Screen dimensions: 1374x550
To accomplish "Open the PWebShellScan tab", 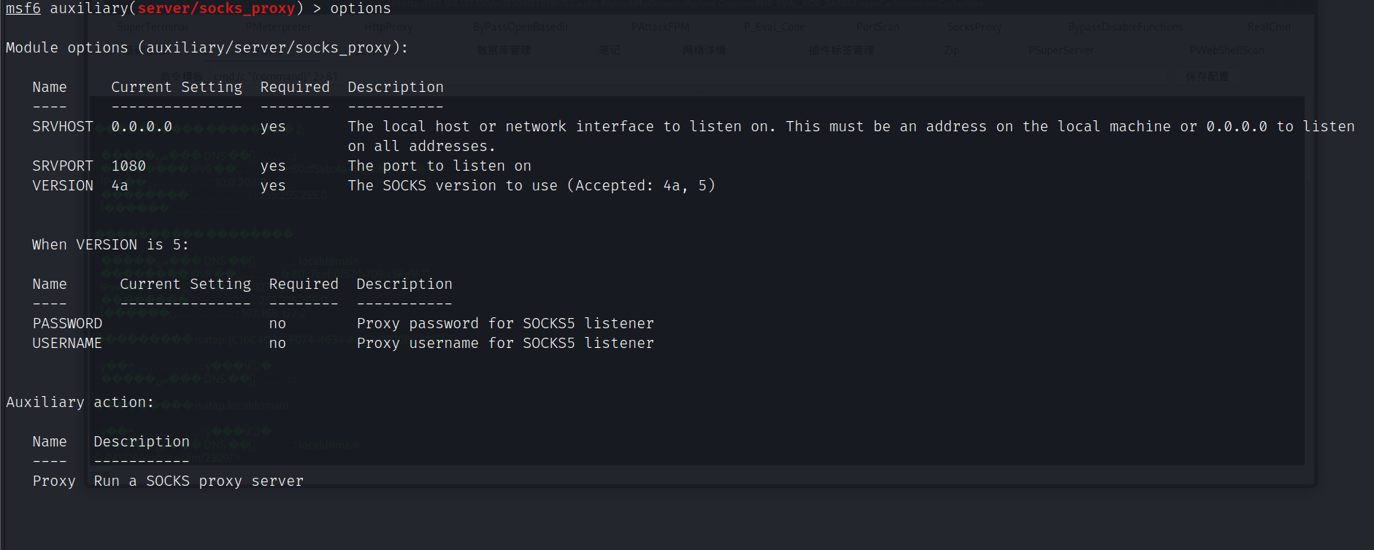I will 1227,50.
